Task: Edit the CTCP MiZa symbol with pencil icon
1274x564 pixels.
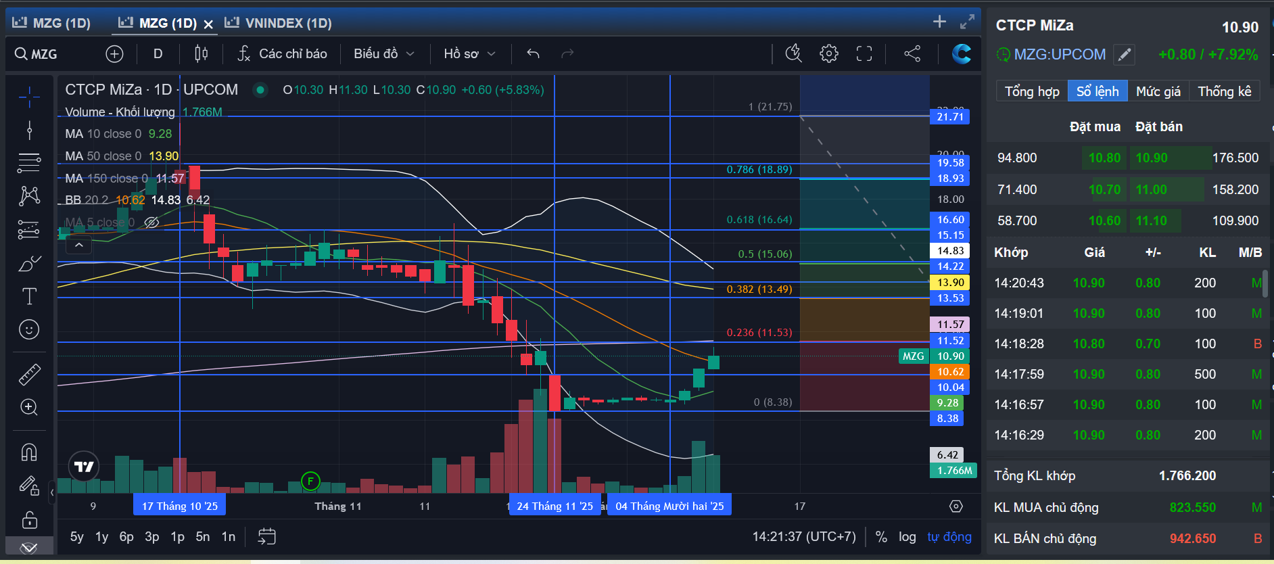Action: coord(1125,55)
